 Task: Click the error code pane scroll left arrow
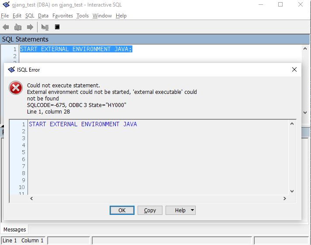pos(31,198)
